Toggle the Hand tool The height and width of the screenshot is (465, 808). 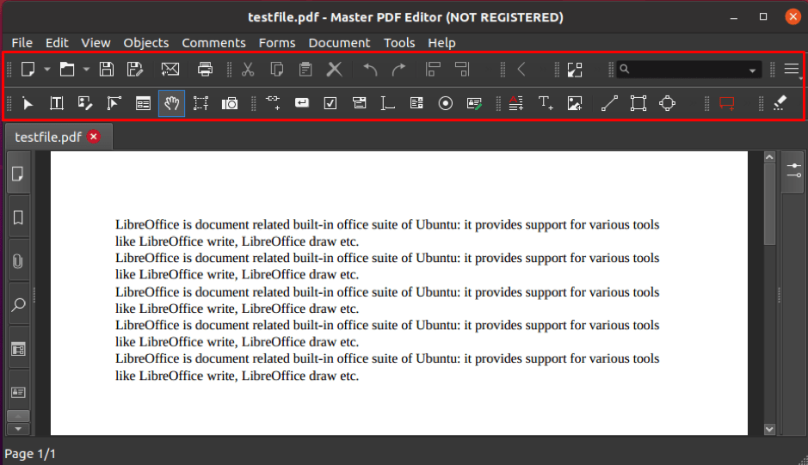click(x=171, y=103)
